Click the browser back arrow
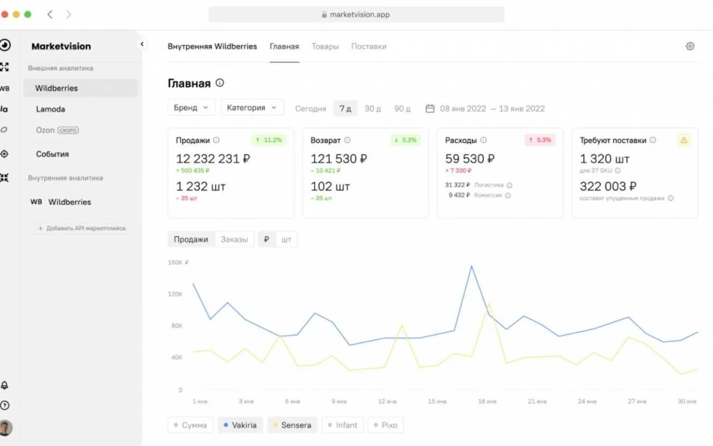 tap(50, 14)
